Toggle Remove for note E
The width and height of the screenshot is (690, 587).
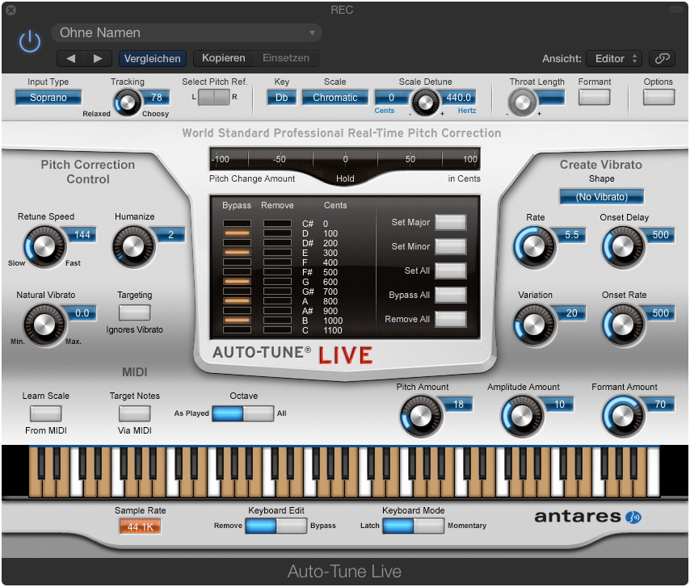277,253
